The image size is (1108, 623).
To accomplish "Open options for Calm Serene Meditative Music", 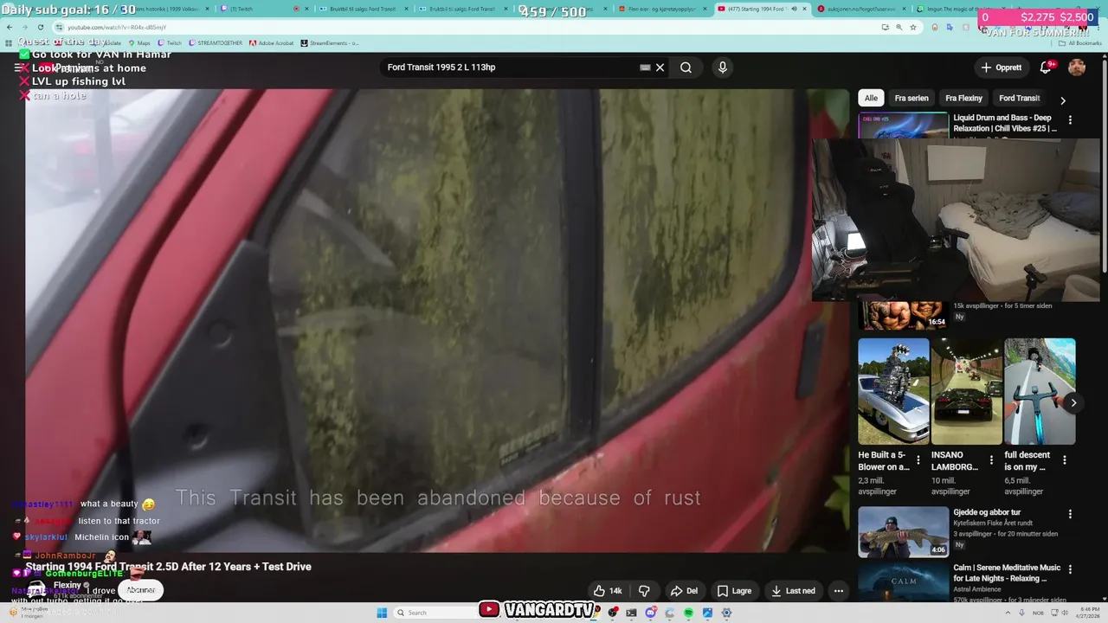I will point(1070,569).
